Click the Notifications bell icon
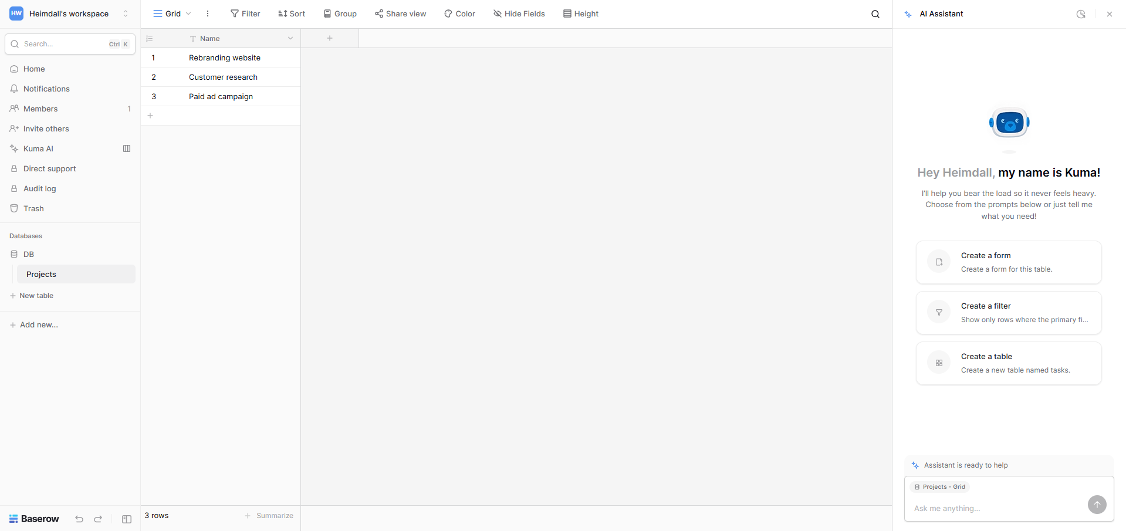 coord(14,89)
